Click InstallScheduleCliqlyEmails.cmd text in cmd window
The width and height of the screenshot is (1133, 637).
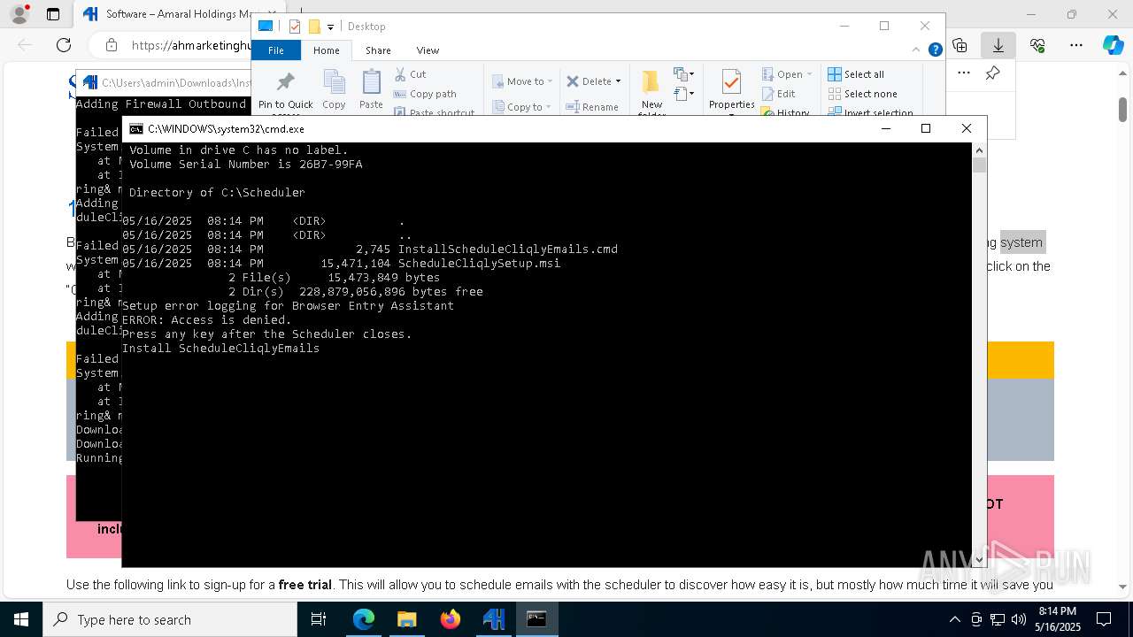(x=507, y=249)
